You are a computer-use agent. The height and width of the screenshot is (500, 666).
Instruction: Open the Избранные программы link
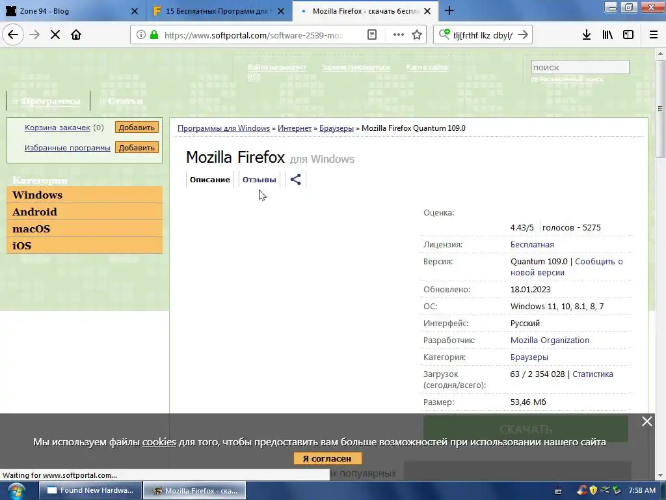(x=68, y=148)
